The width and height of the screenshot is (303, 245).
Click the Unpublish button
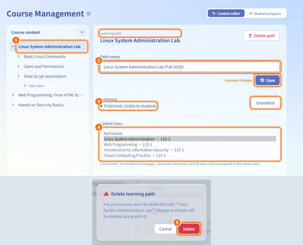265,103
